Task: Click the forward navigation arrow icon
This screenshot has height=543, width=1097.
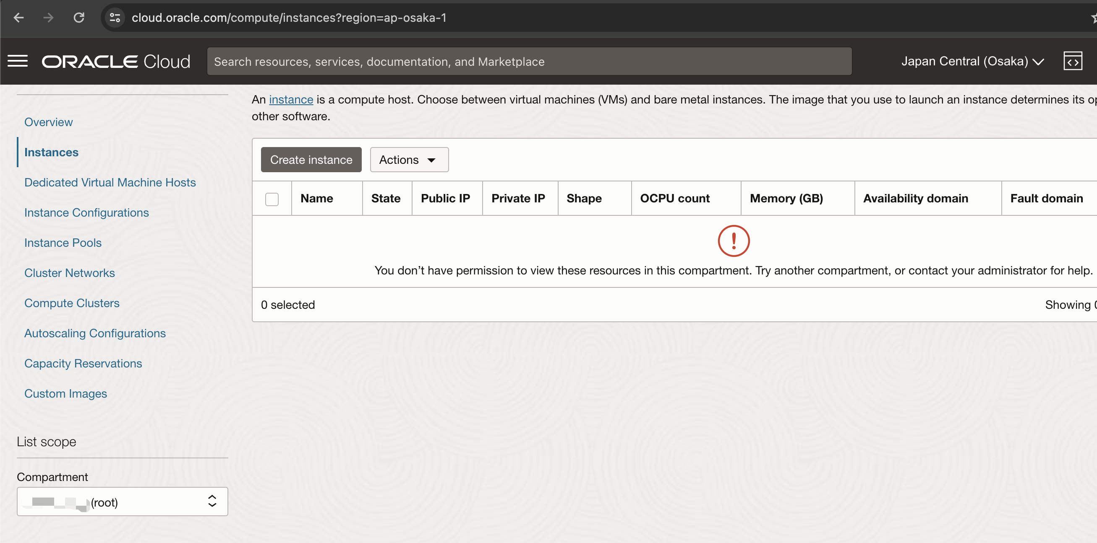Action: click(48, 18)
